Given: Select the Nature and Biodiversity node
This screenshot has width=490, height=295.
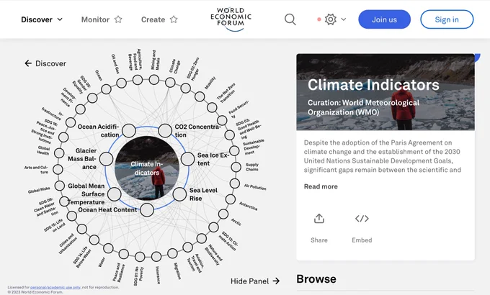Looking at the screenshot, I should pos(202,238).
